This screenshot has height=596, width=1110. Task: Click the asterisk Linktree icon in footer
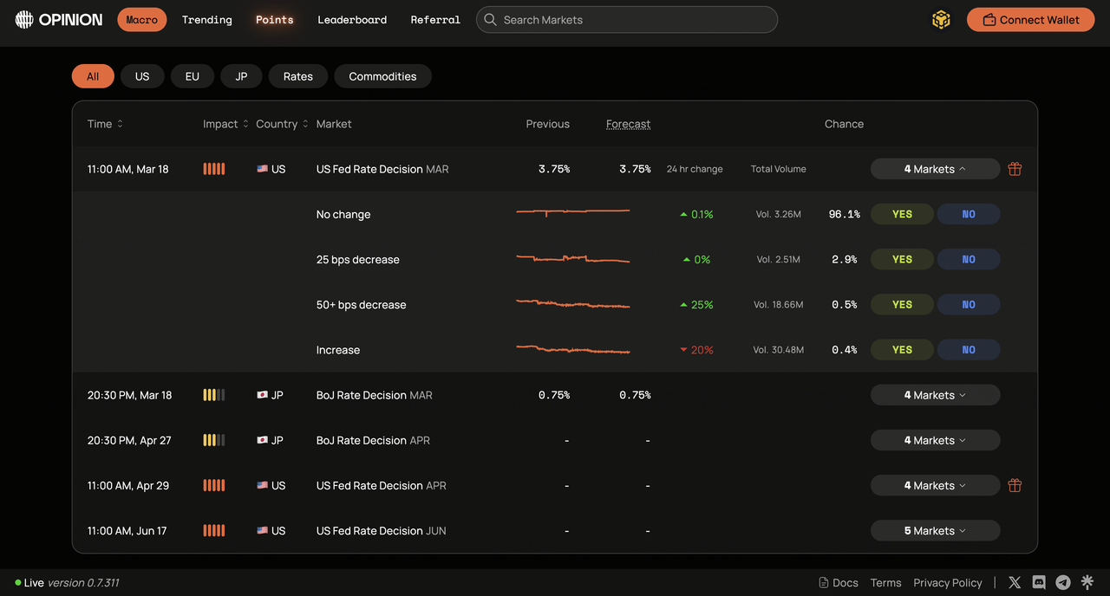click(1087, 583)
